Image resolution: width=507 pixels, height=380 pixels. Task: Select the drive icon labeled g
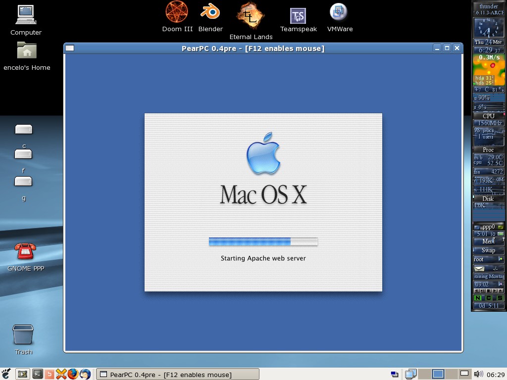[23, 181]
